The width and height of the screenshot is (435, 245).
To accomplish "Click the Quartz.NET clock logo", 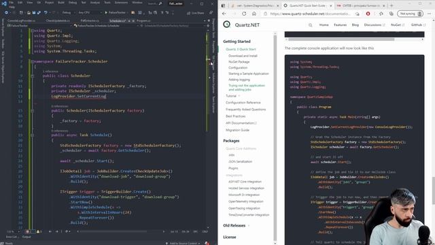I will (226, 24).
